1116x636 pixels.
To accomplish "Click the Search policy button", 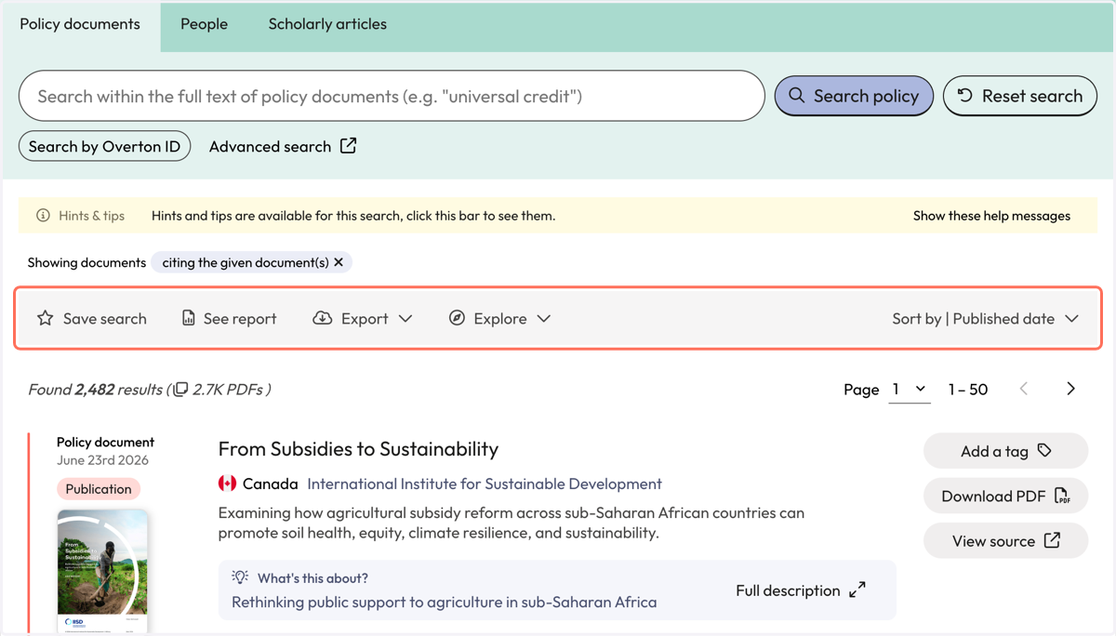I will coord(854,96).
